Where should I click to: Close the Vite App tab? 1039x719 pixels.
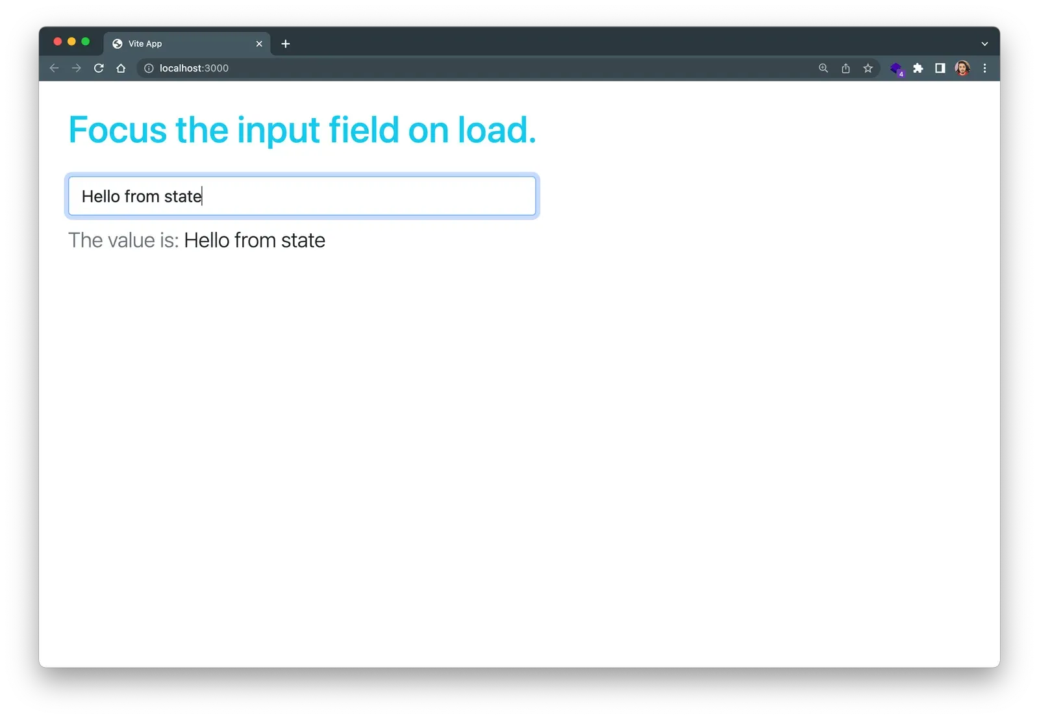point(259,44)
